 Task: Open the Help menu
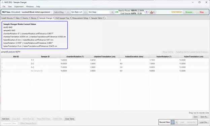pos(38,7)
